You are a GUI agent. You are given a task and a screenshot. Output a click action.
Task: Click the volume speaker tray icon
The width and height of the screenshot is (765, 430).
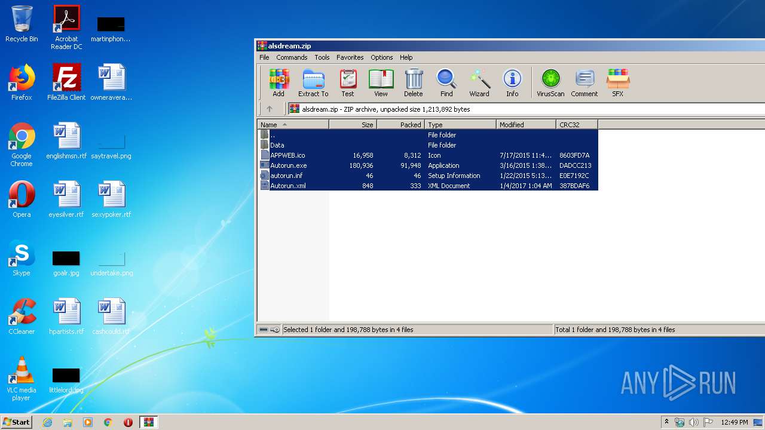pos(694,422)
